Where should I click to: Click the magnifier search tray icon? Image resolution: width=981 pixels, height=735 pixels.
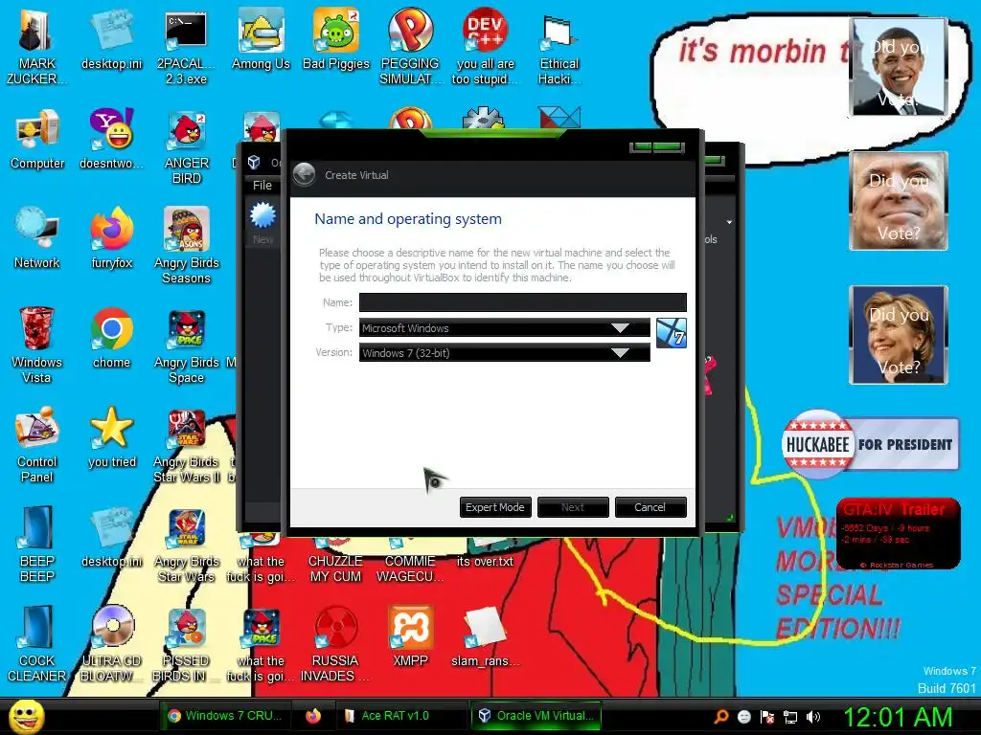pyautogui.click(x=720, y=716)
